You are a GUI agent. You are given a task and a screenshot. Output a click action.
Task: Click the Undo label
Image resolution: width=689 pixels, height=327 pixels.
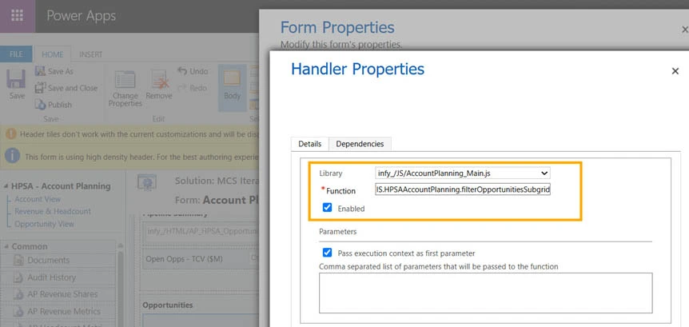point(199,71)
